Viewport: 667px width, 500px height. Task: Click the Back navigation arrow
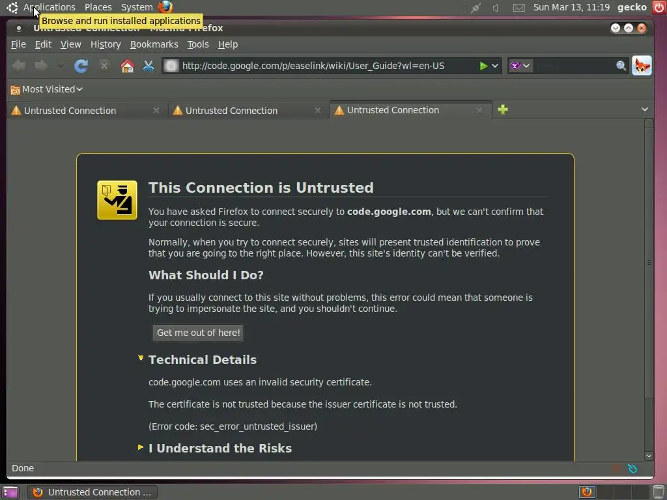19,66
